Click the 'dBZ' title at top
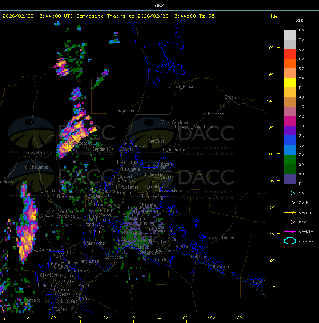Viewport: 319px width, 323px height. pyautogui.click(x=159, y=5)
